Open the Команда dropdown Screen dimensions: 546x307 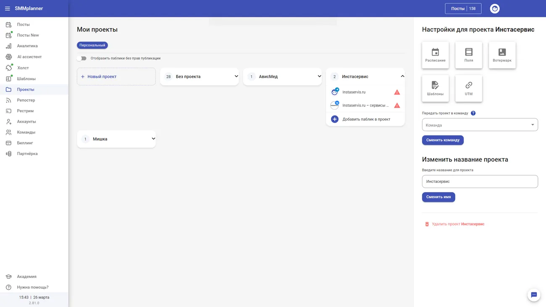(x=480, y=125)
